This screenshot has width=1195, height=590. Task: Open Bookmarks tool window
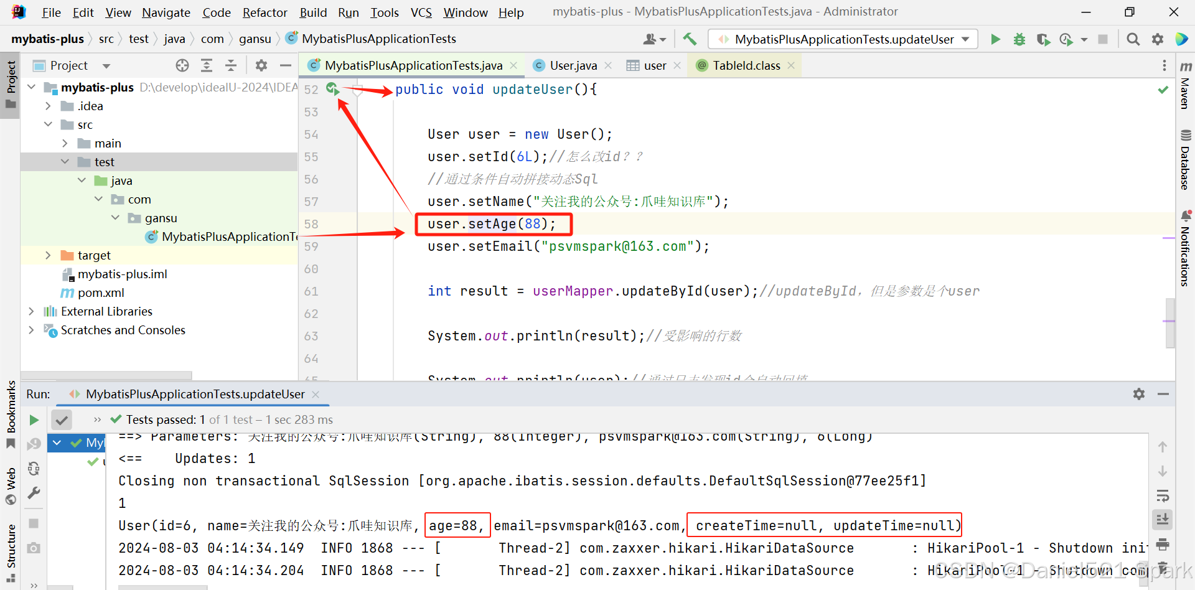click(11, 415)
